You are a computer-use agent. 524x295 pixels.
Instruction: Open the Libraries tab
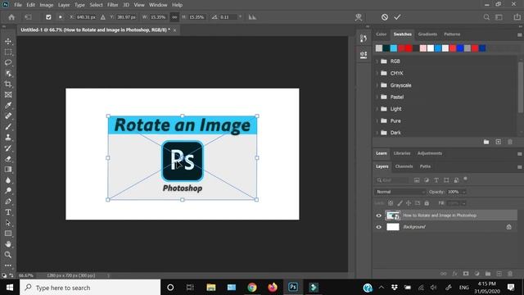pyautogui.click(x=402, y=153)
